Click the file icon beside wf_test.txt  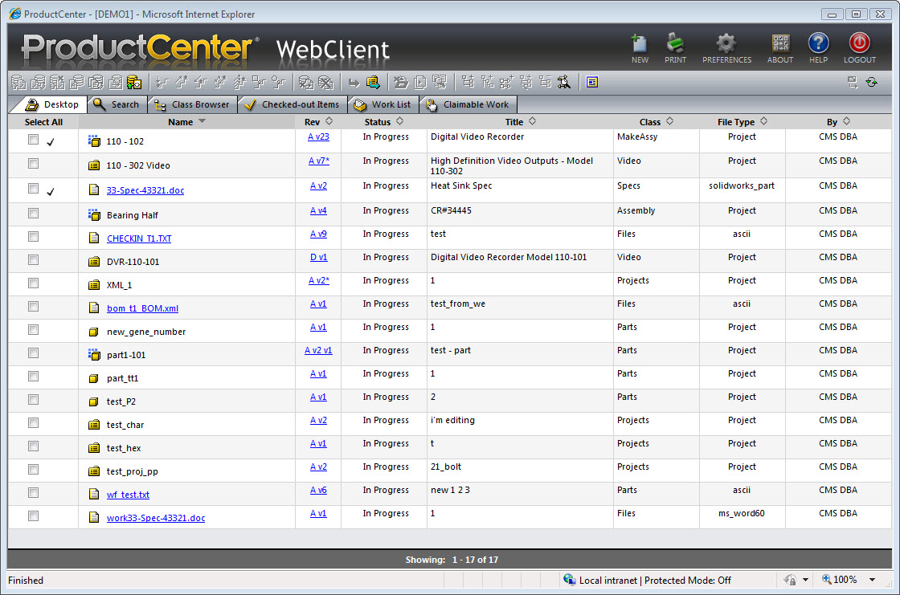click(94, 494)
